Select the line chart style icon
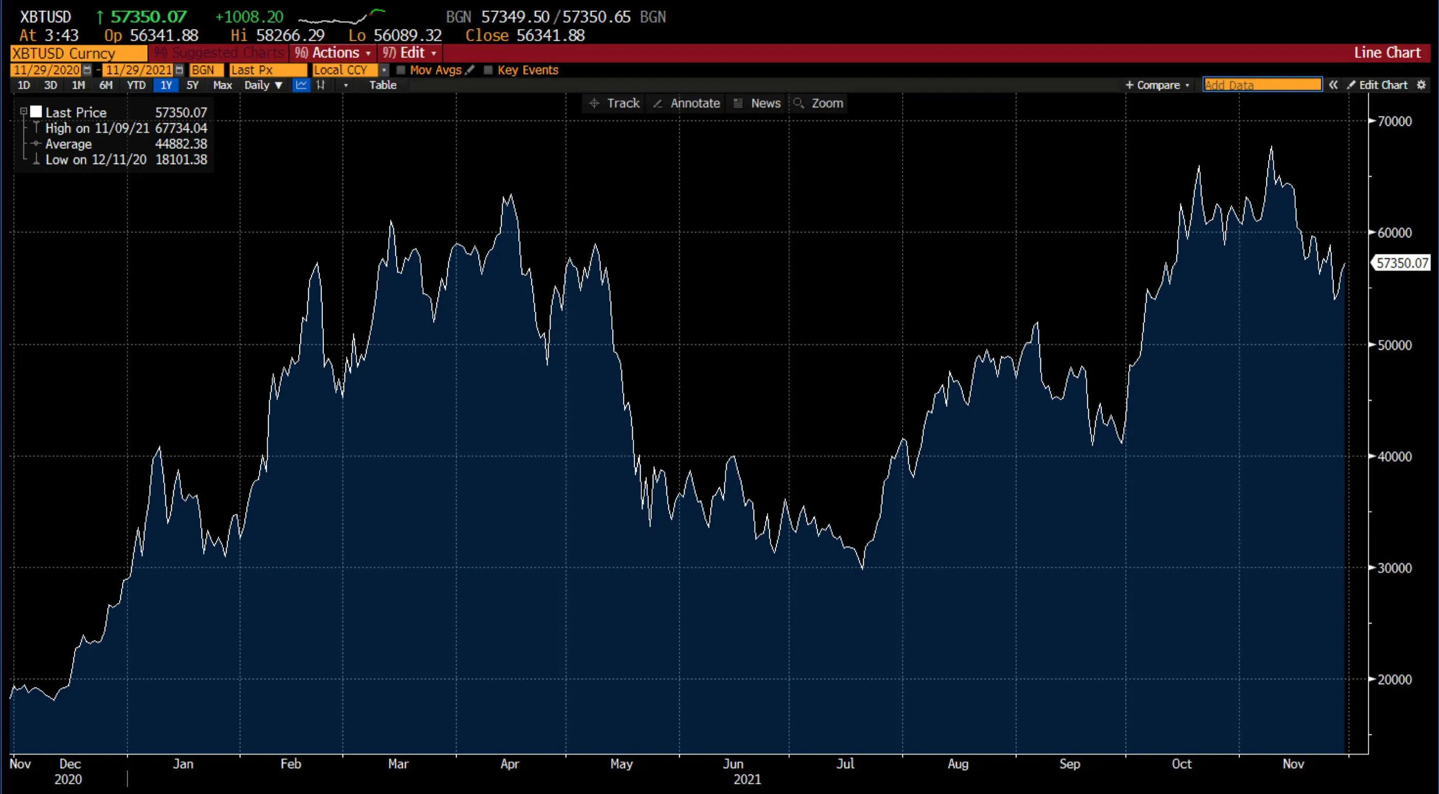The height and width of the screenshot is (794, 1439). click(x=302, y=85)
